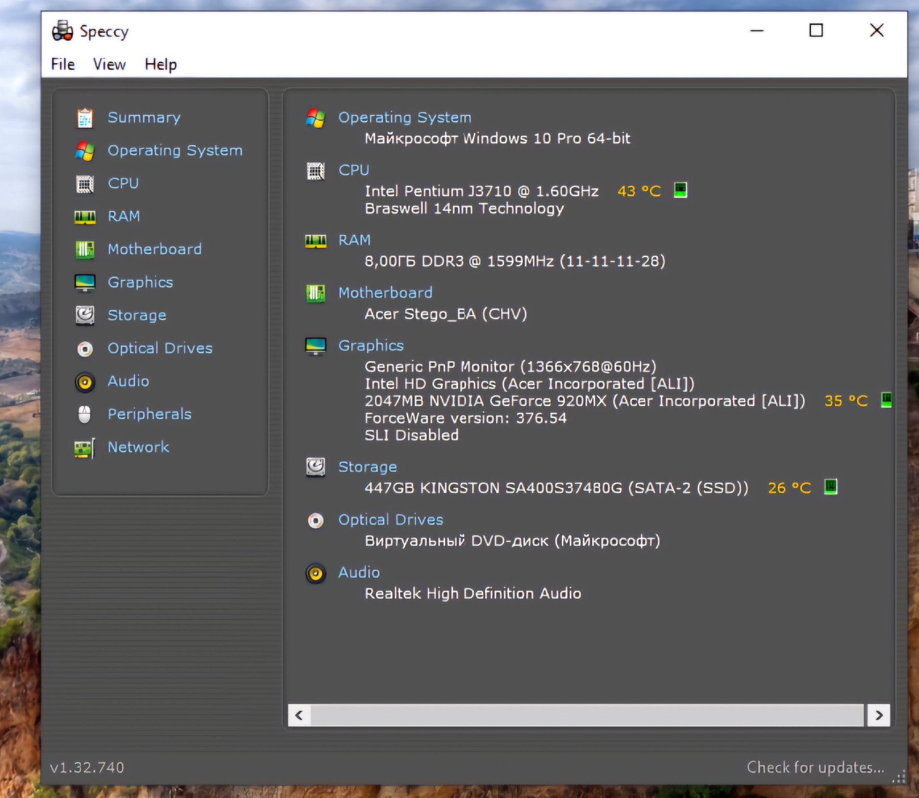View Storage details from sidebar
Image resolution: width=919 pixels, height=798 pixels.
click(x=137, y=315)
